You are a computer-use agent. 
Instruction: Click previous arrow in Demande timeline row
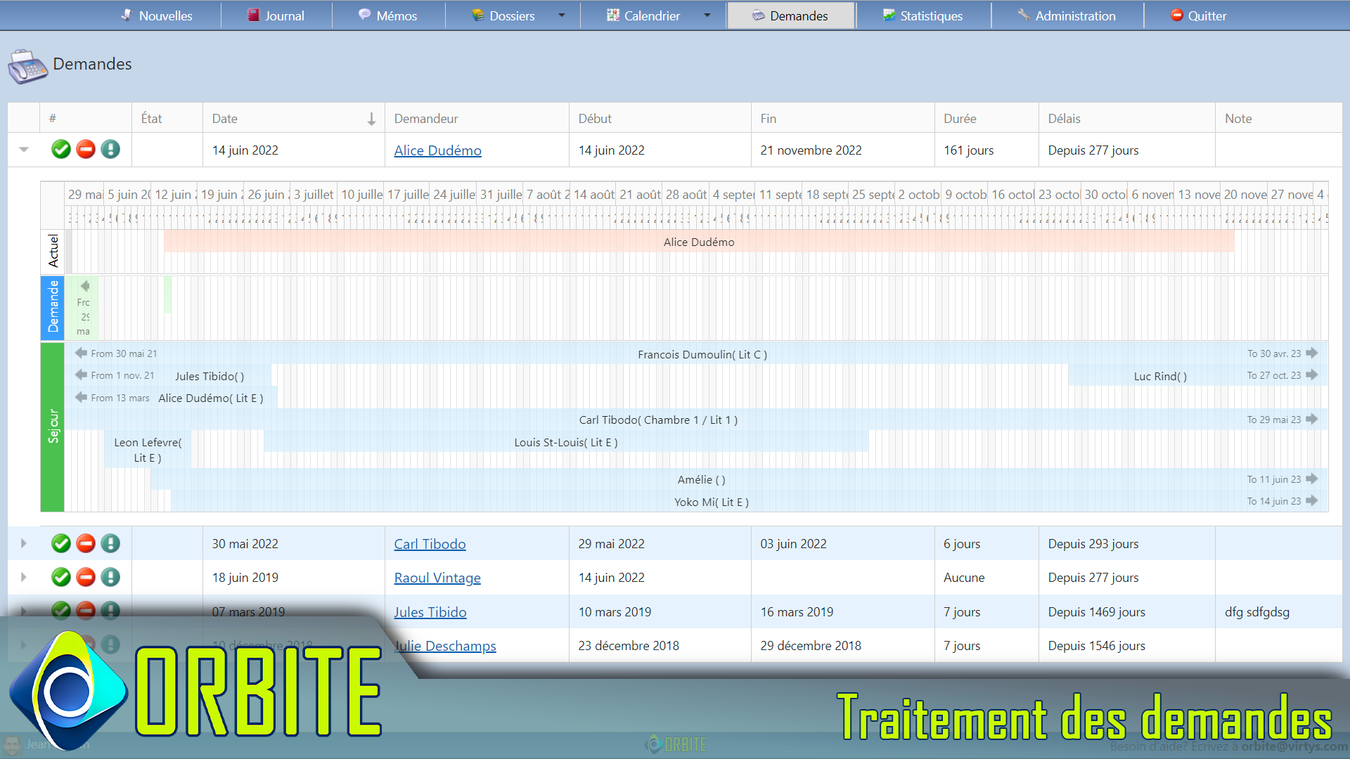click(85, 286)
